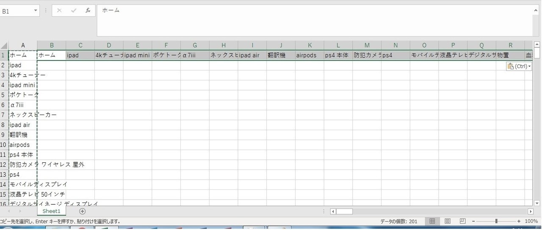Click cell A3 containing 4kチューナー

coord(23,75)
